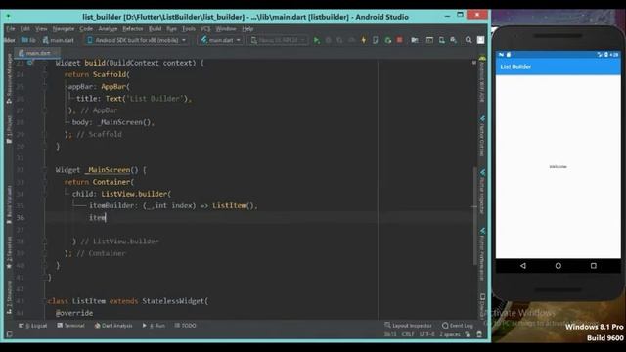The width and height of the screenshot is (626, 352).
Task: Click the override gutter icon beside build method
Action: [x=30, y=63]
